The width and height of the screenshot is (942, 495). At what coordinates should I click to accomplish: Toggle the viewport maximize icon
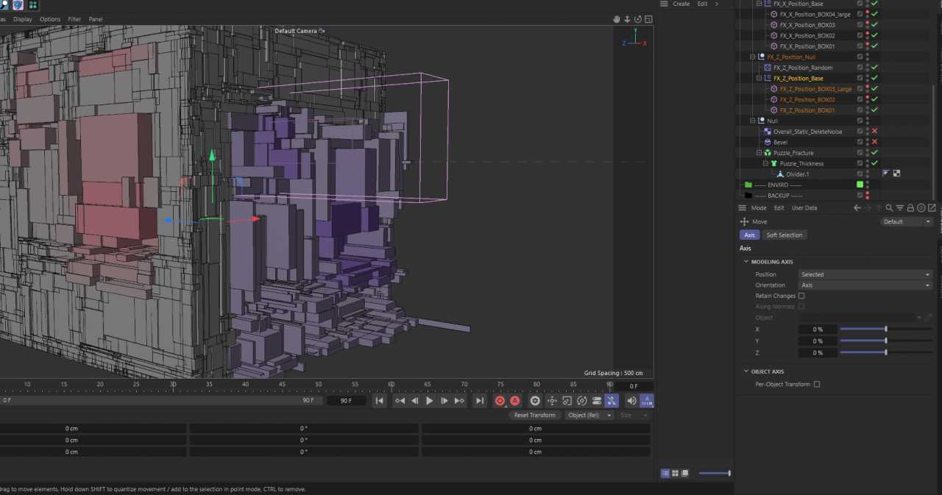tap(649, 19)
